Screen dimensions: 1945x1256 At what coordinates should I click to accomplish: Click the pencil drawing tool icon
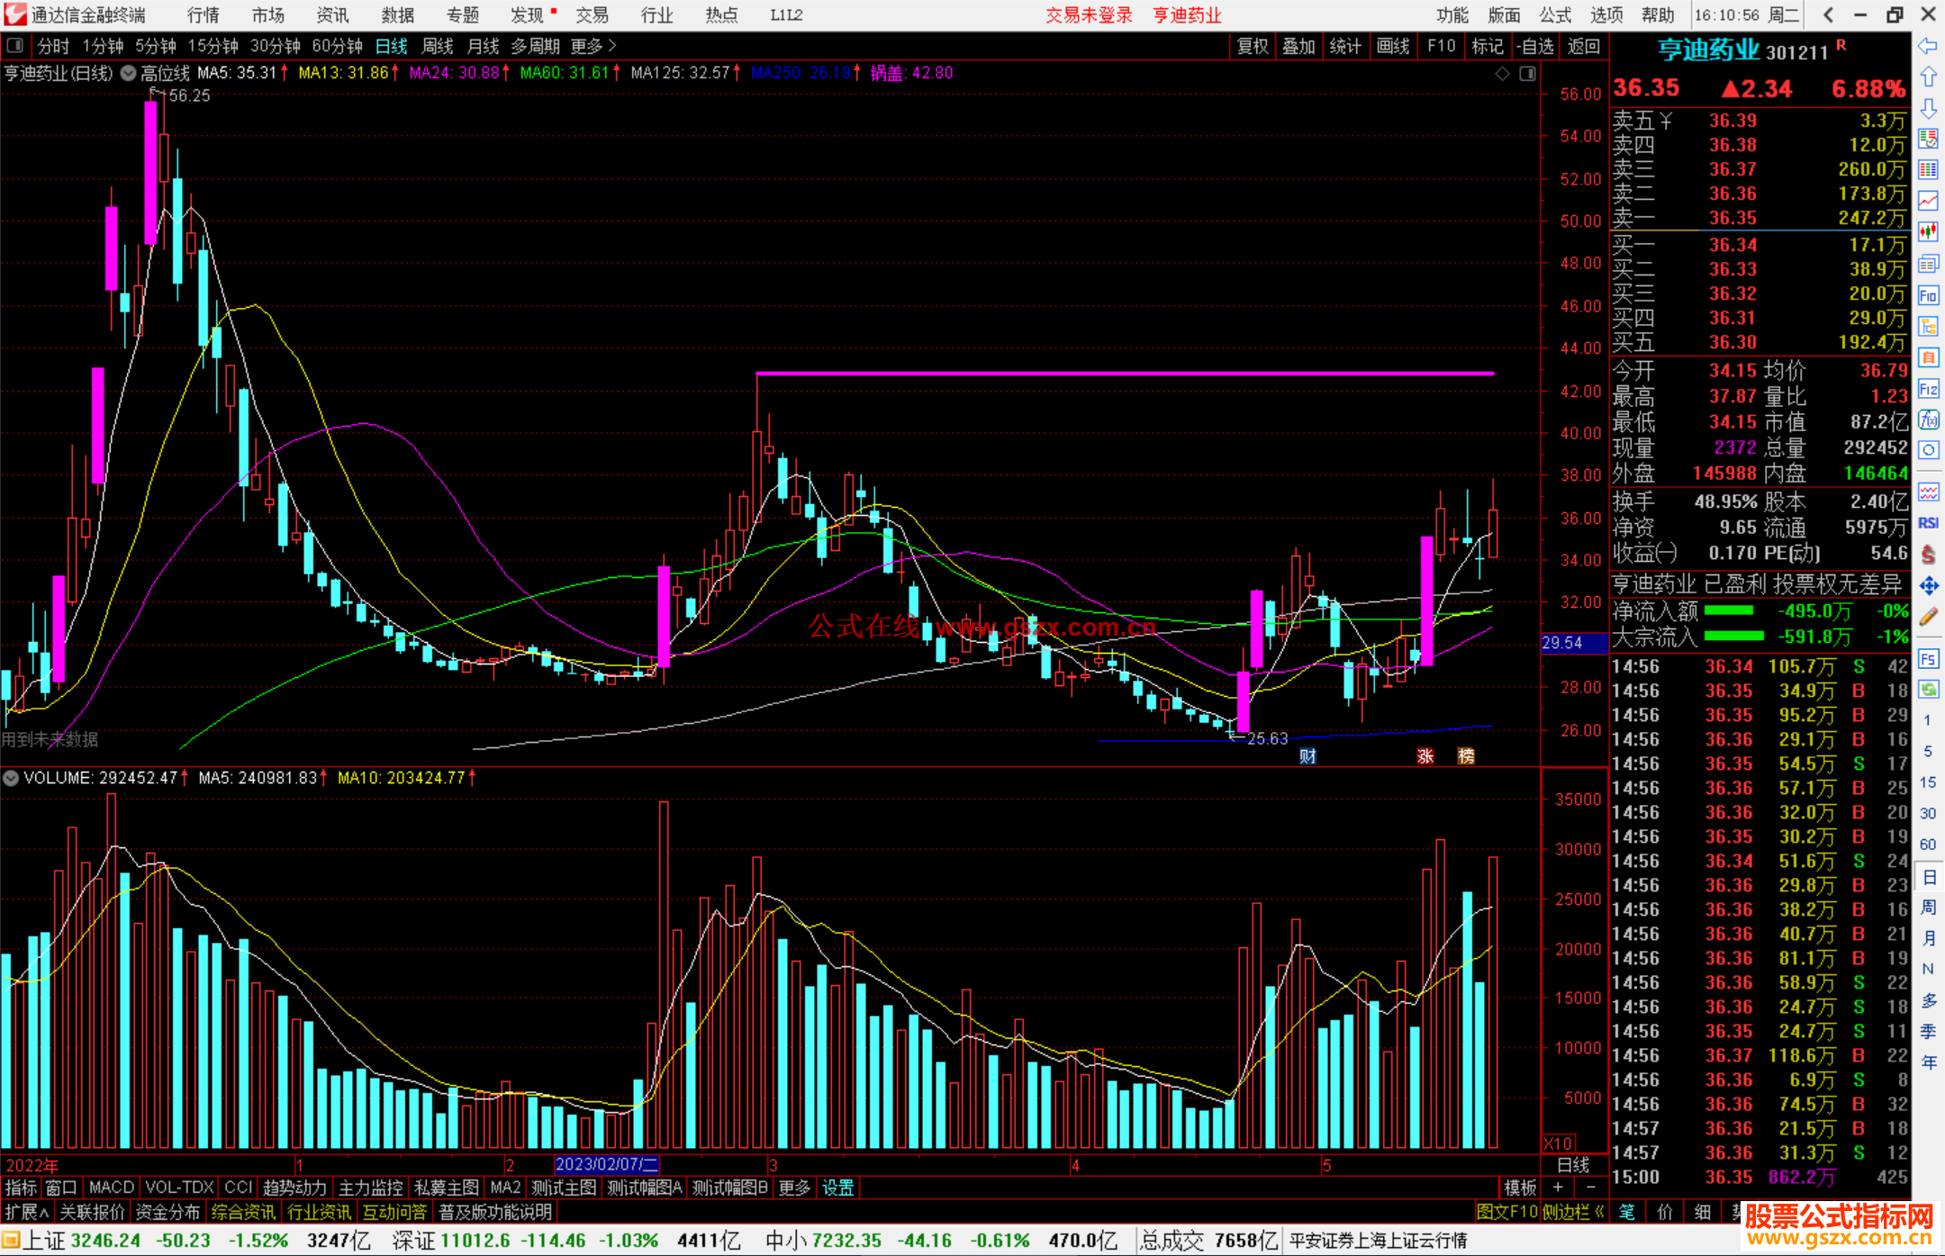click(x=1928, y=617)
